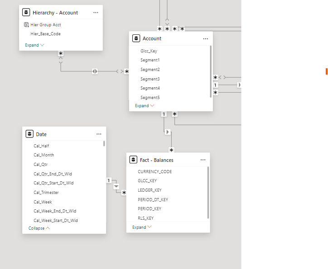Open more options for Fact - Balances table
Image resolution: width=328 pixels, height=269 pixels.
pyautogui.click(x=203, y=160)
